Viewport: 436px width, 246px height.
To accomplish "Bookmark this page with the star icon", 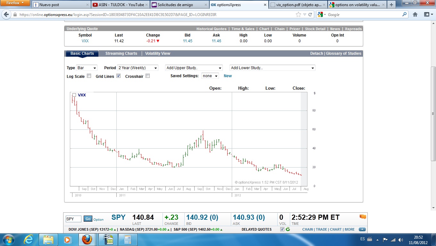I will click(x=298, y=14).
